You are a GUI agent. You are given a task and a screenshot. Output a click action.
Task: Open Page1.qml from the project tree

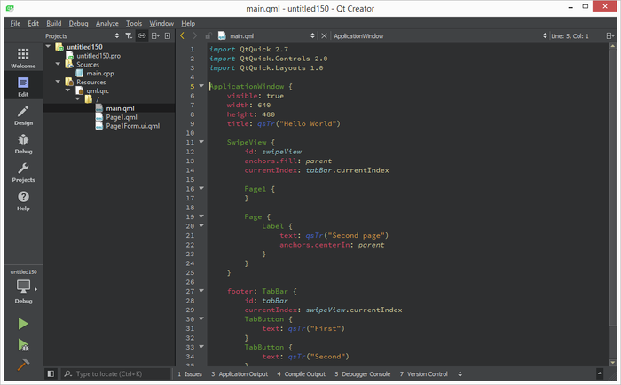pyautogui.click(x=121, y=117)
